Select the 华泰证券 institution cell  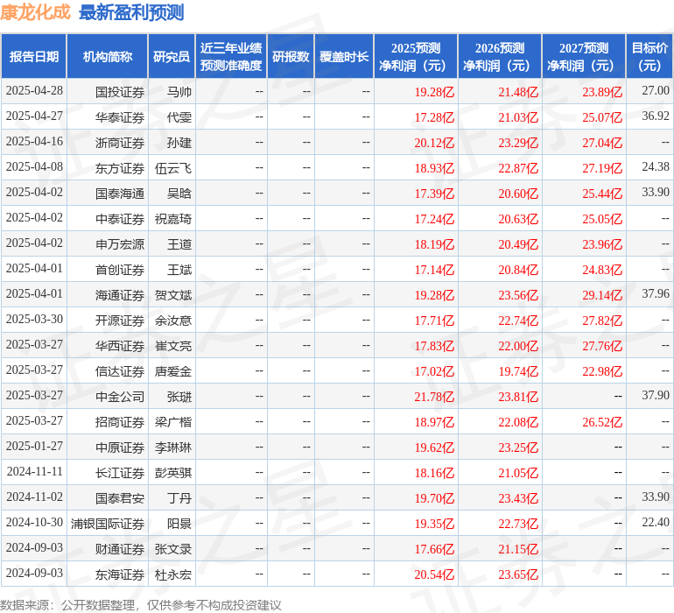pyautogui.click(x=120, y=117)
